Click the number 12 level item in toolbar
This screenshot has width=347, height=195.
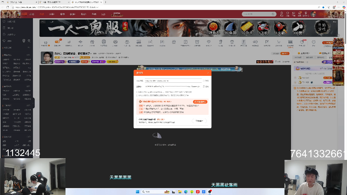click(46, 43)
